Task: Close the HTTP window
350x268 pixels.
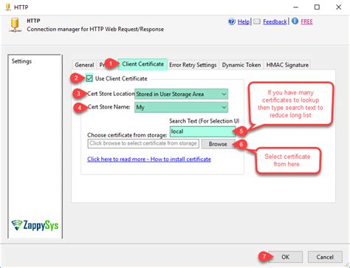Action: [339, 7]
